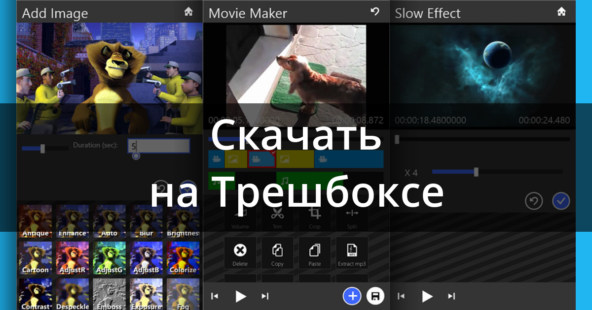Click the X 4 speed slider handle
Viewport: 592px width, 310px height.
[476, 172]
